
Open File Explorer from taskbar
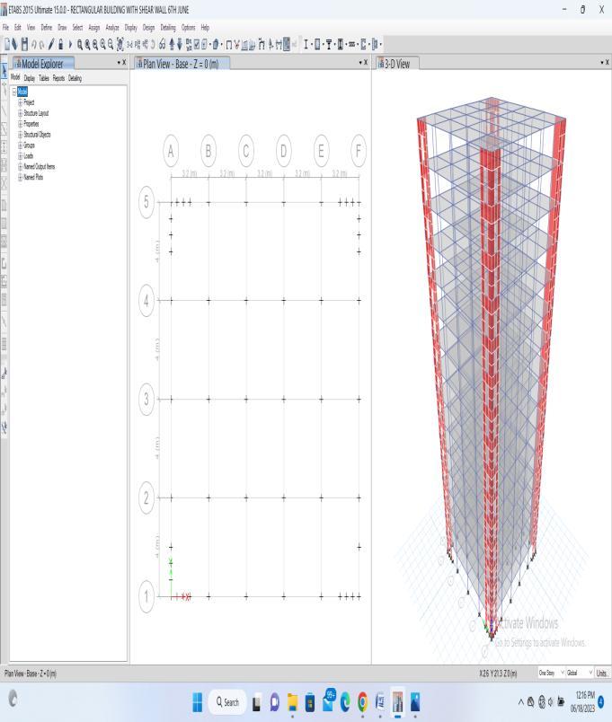pyautogui.click(x=292, y=701)
